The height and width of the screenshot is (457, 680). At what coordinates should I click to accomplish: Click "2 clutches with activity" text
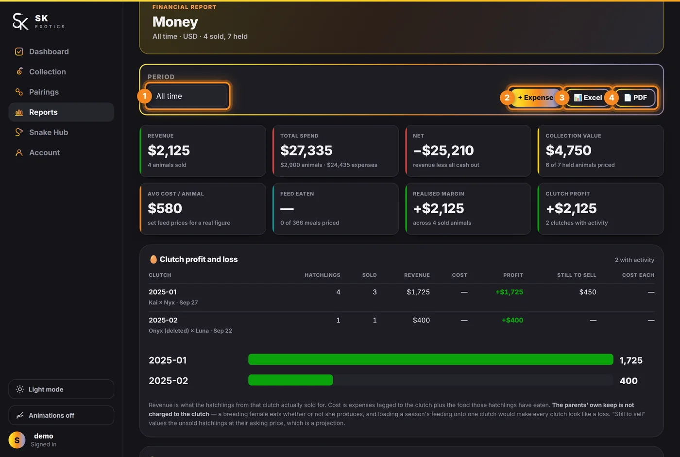(577, 223)
